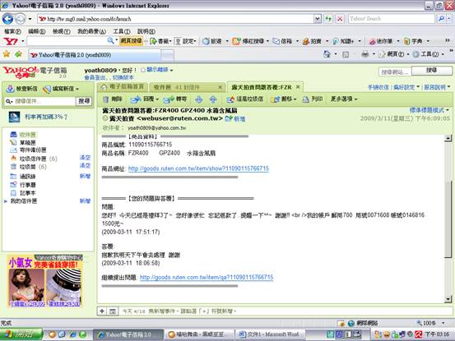Click the Yahoo Search magnifier icon in IE
This screenshot has height=341, width=455.
[441, 19]
